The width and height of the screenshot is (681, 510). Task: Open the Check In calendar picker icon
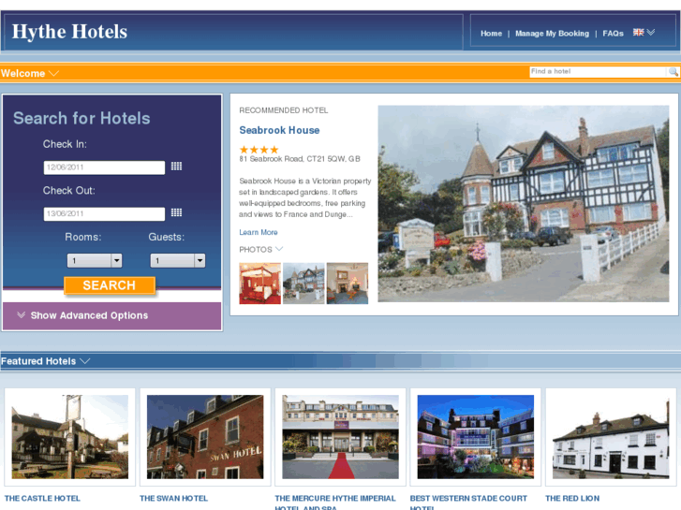(176, 167)
